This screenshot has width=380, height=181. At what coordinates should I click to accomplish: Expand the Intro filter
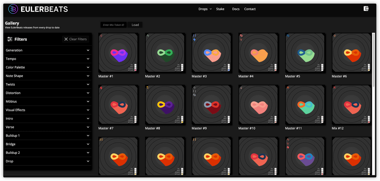click(48, 119)
